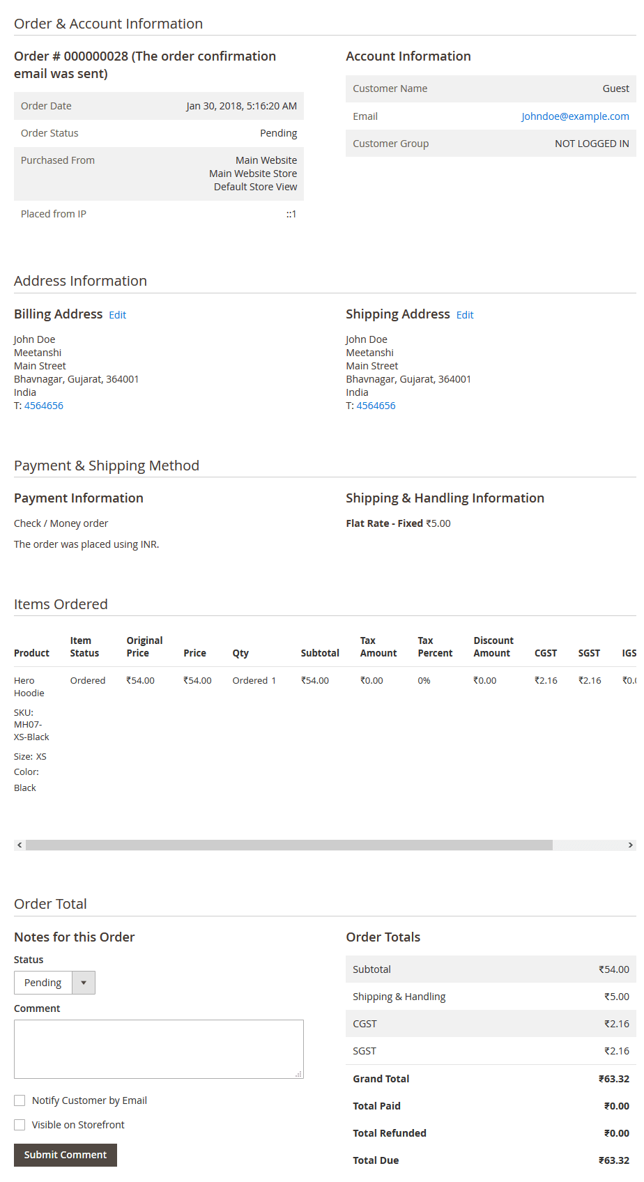Click the Tax Percent column header
Screen dimensions: 644x1182
(435, 647)
